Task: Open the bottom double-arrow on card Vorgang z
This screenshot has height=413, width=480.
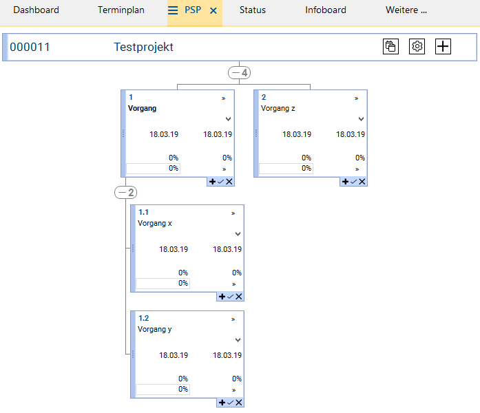Action: 357,169
